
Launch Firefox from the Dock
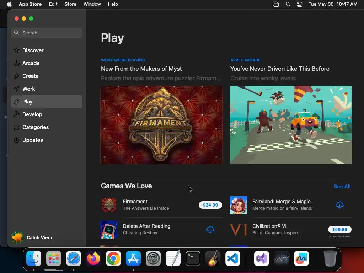pyautogui.click(x=93, y=258)
